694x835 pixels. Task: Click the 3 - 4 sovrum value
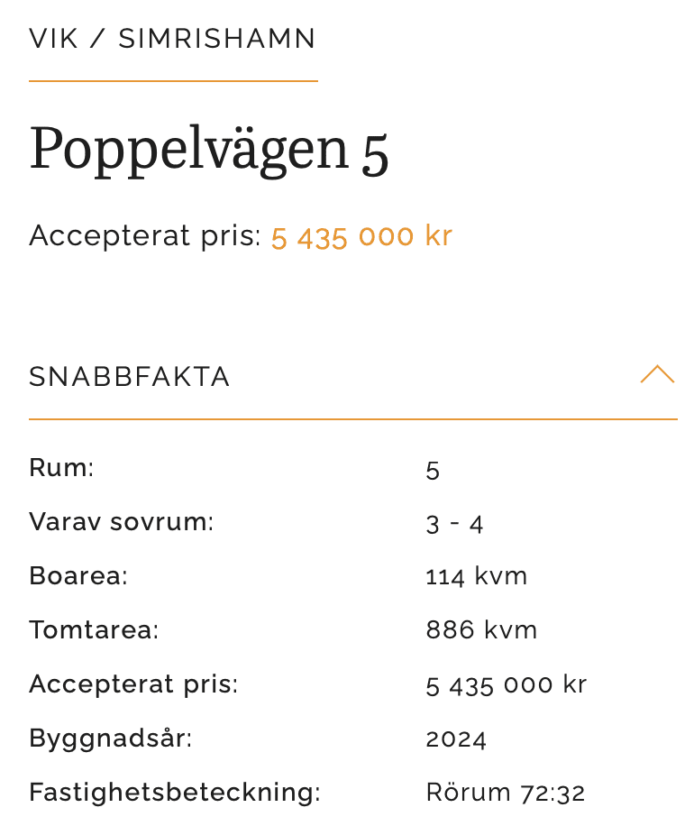pyautogui.click(x=454, y=525)
